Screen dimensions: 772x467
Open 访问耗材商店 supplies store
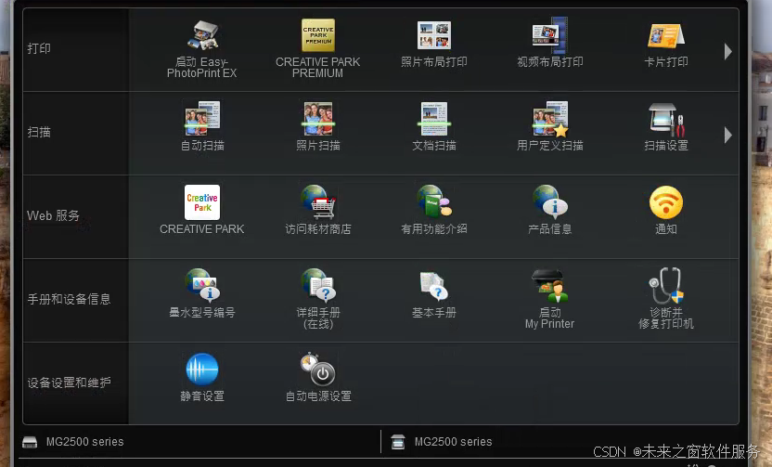(x=318, y=210)
